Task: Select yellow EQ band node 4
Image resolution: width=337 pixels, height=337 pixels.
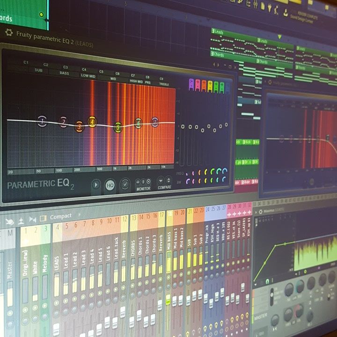Action: (x=92, y=122)
